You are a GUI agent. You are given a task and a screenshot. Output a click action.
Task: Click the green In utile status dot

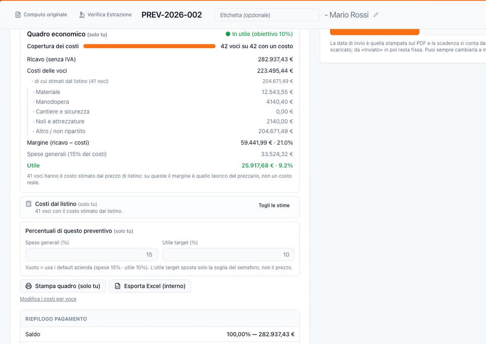coord(228,34)
